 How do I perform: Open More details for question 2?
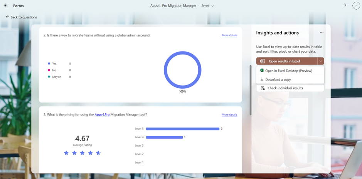(x=229, y=35)
